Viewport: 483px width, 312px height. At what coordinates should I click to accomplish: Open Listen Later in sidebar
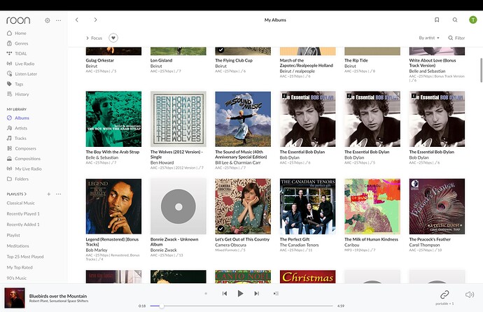coord(22,74)
